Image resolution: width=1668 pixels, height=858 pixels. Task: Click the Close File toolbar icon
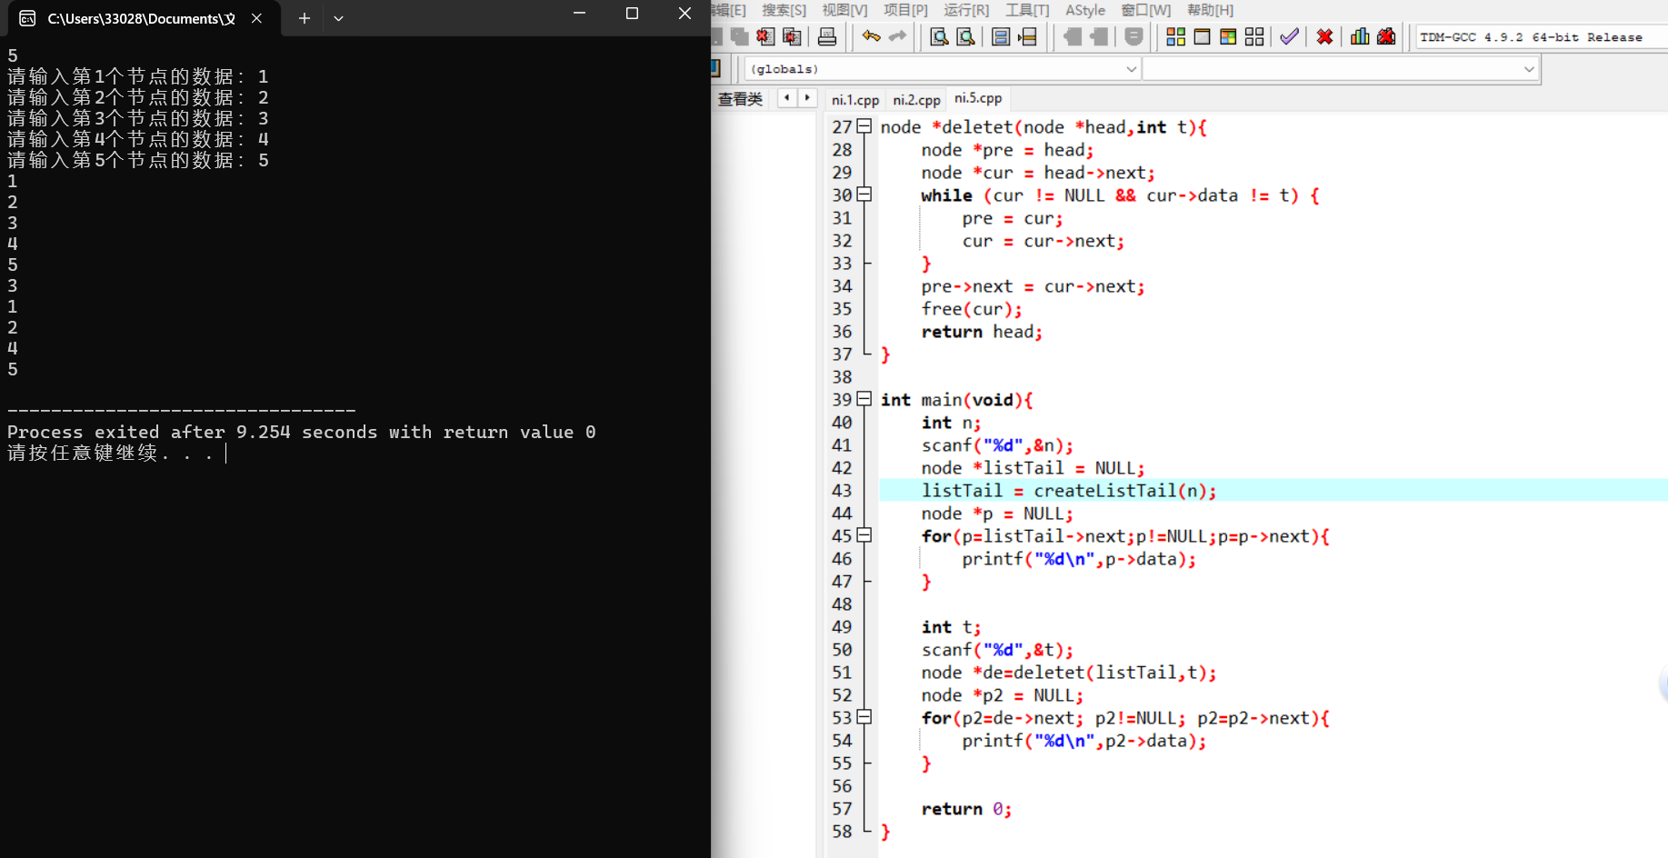tap(765, 36)
